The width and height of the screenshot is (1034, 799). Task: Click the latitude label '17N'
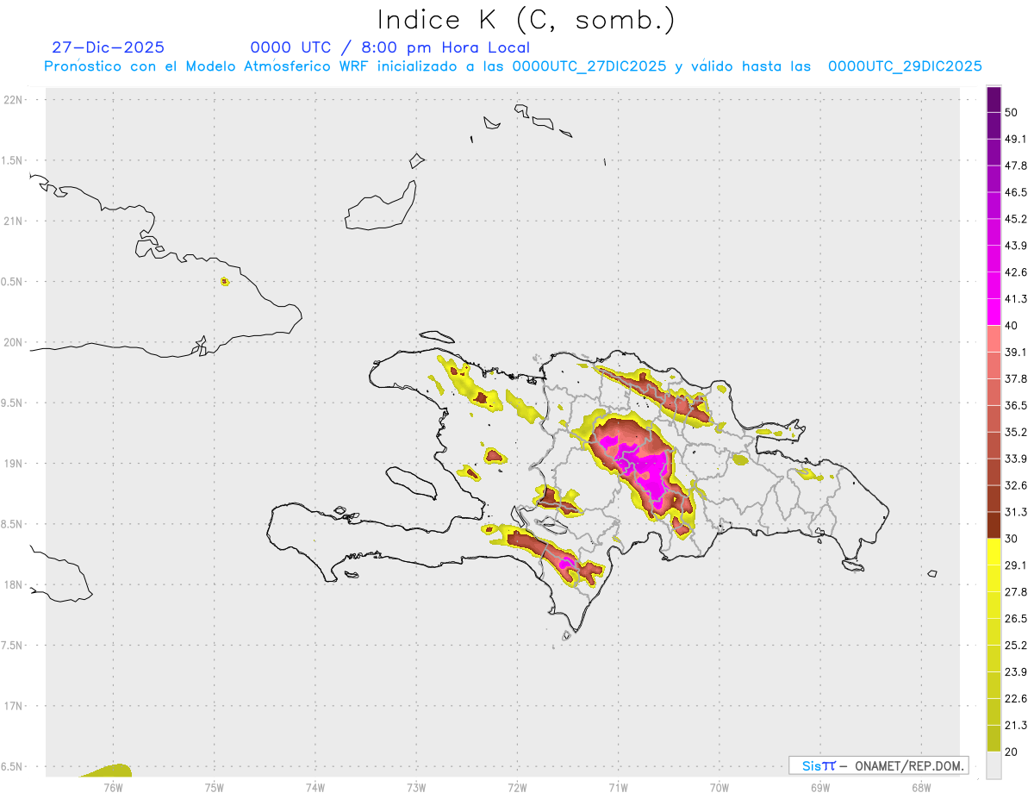coord(14,706)
